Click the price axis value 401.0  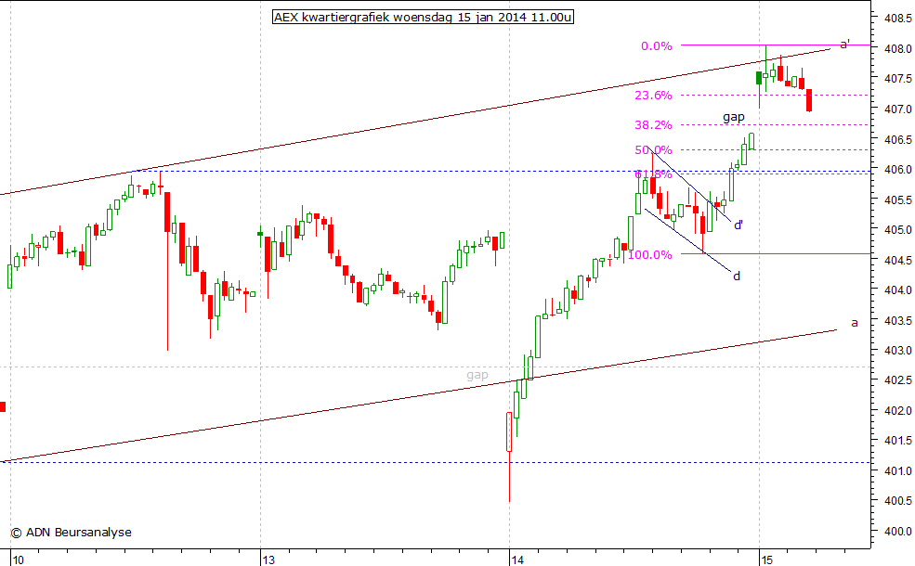(897, 471)
